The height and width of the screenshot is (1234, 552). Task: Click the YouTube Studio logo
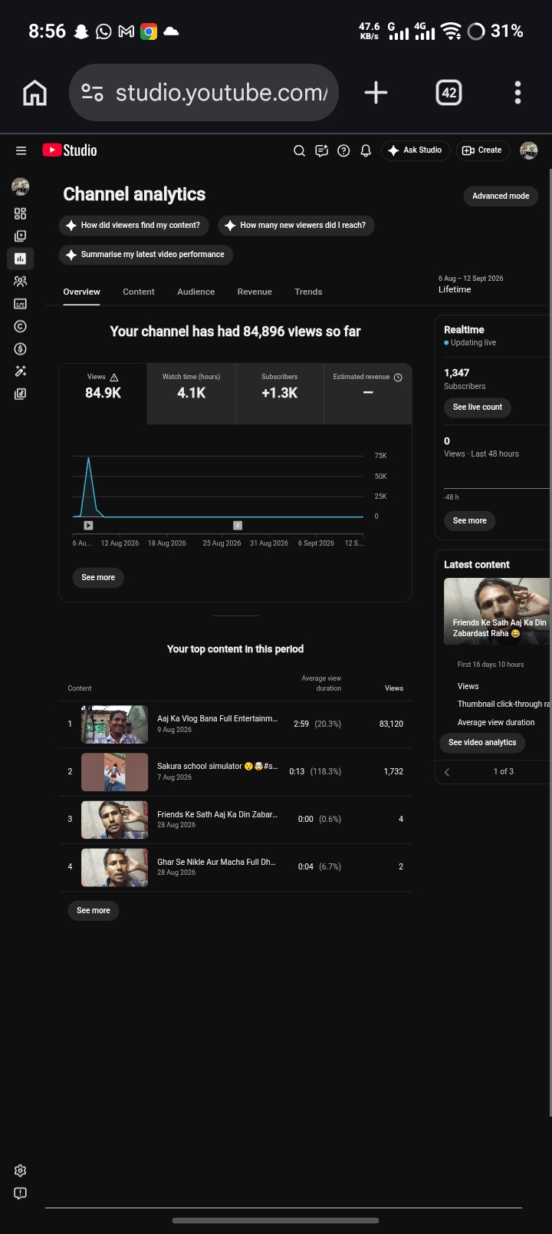coord(70,150)
